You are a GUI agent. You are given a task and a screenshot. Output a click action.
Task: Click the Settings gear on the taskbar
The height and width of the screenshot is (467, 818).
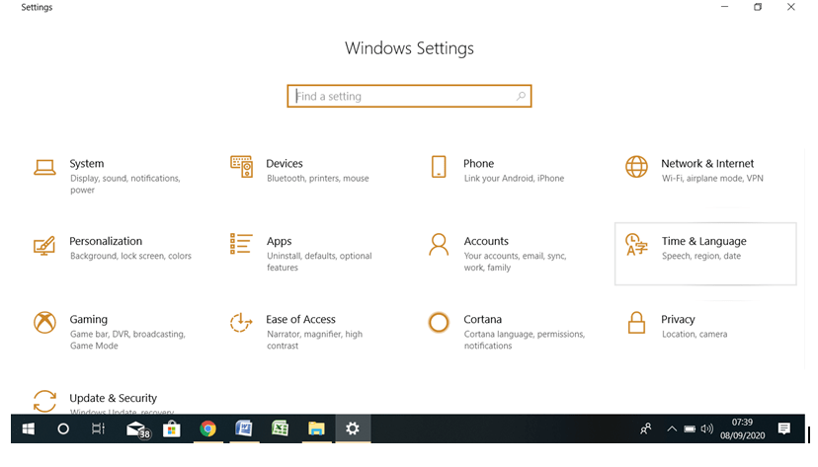(x=353, y=428)
